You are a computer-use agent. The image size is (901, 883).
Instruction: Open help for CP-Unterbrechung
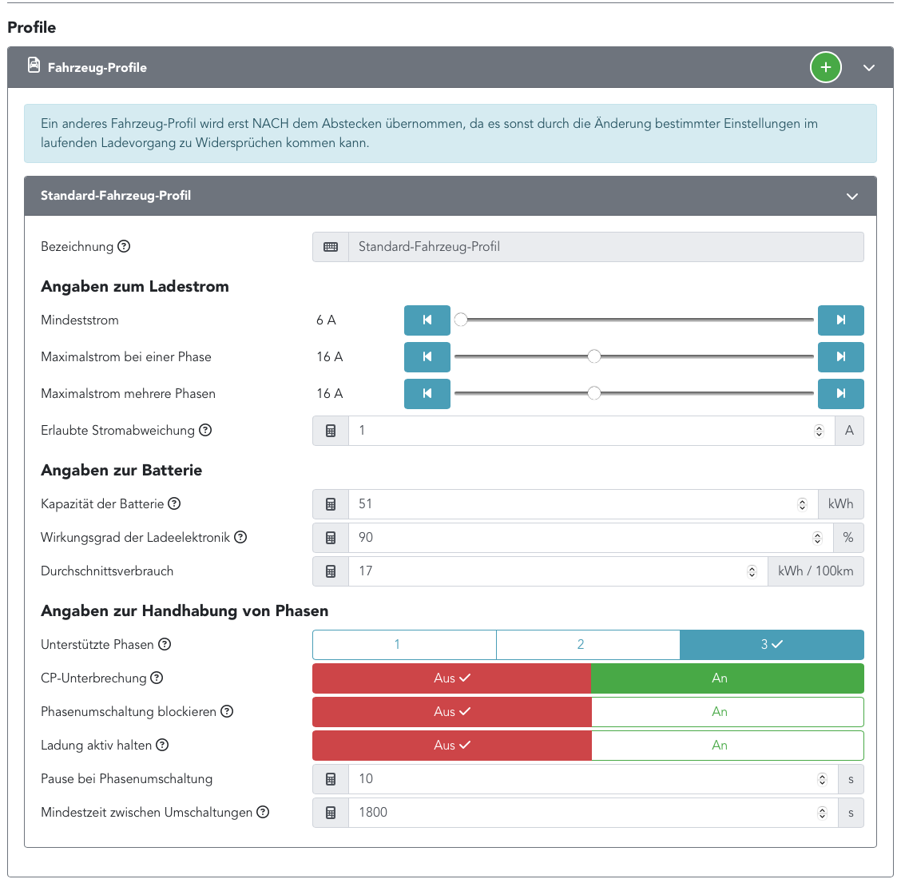click(157, 678)
